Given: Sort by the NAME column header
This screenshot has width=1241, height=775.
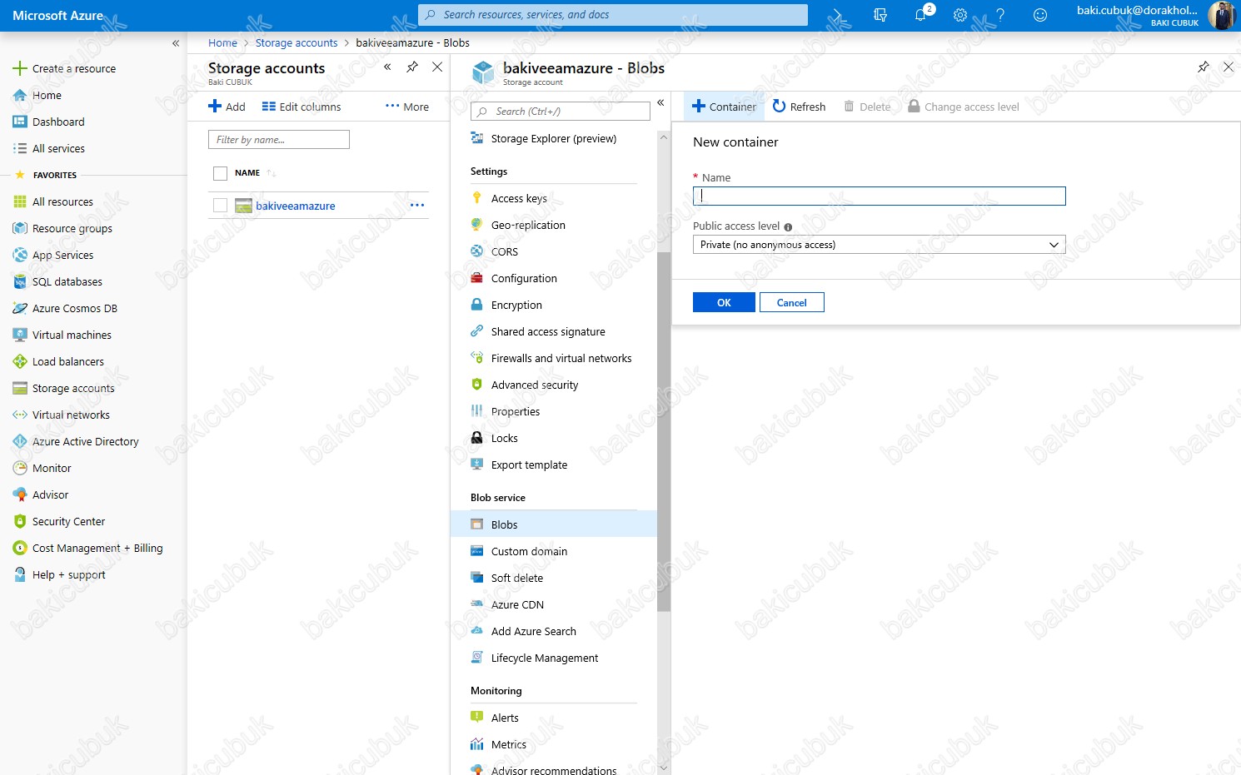Looking at the screenshot, I should 247,173.
